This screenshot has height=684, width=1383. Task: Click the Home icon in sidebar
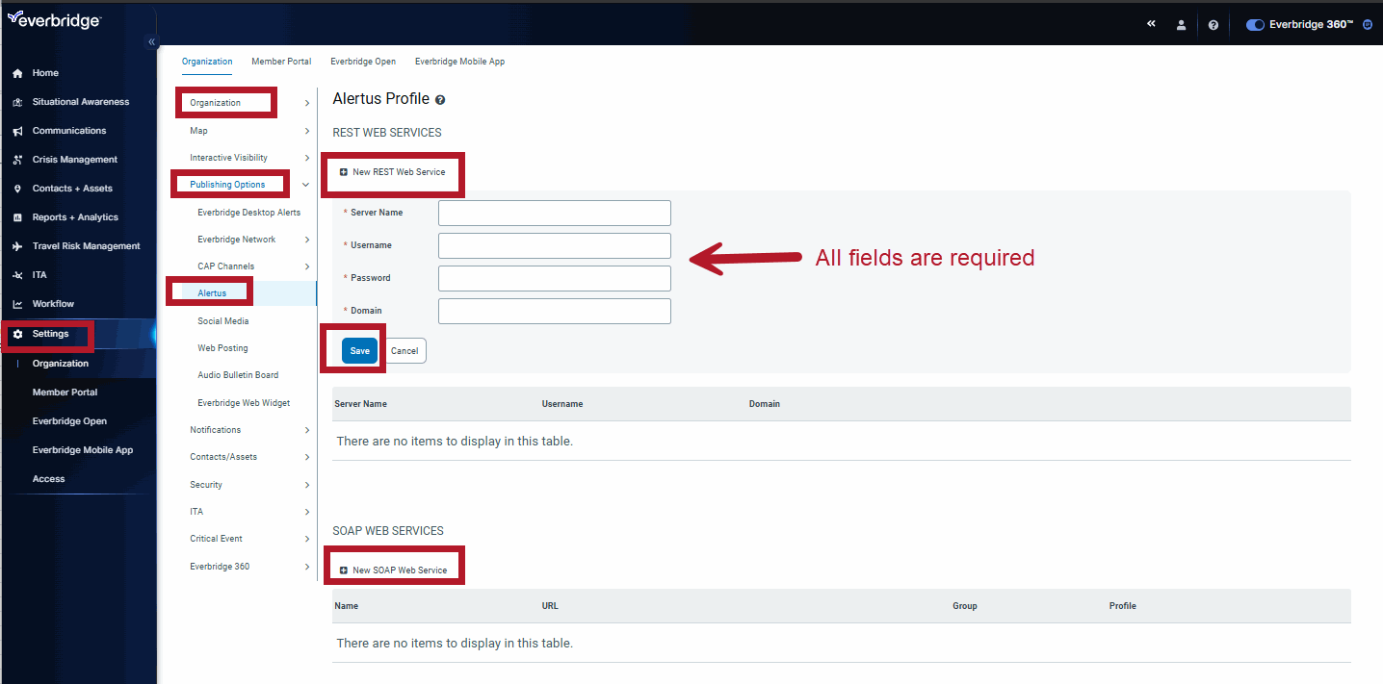coord(17,73)
